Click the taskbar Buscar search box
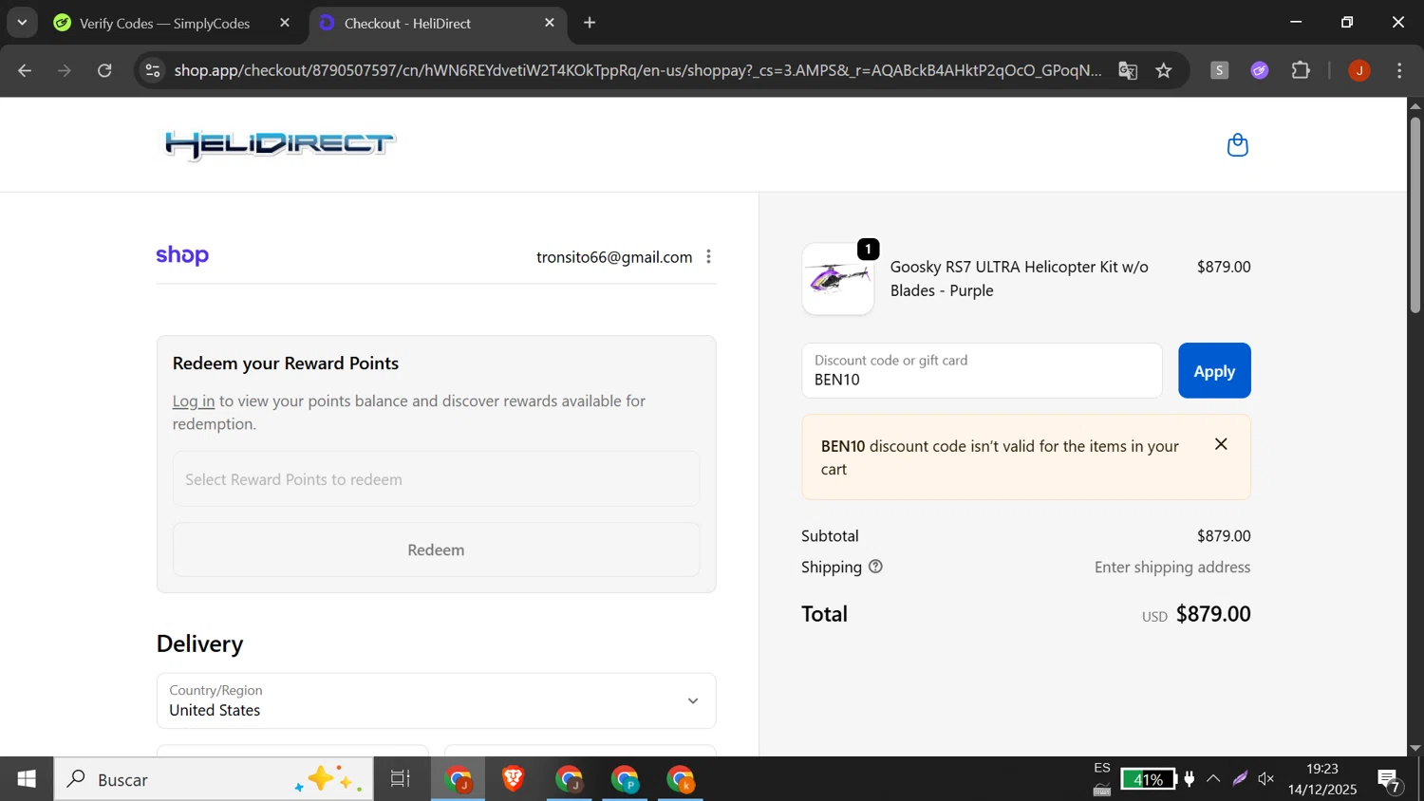This screenshot has height=801, width=1424. pyautogui.click(x=213, y=779)
